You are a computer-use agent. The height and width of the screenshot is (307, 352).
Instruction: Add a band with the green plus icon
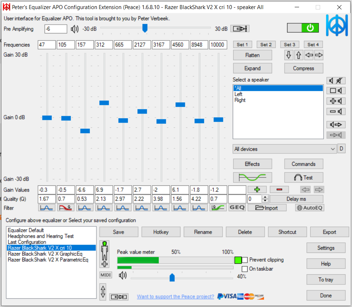coord(257,190)
